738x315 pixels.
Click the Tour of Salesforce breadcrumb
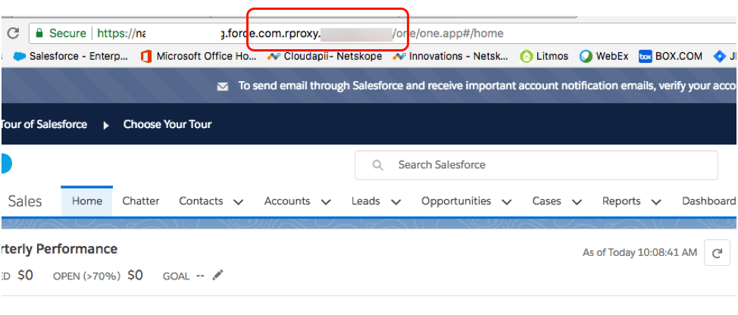(x=44, y=125)
